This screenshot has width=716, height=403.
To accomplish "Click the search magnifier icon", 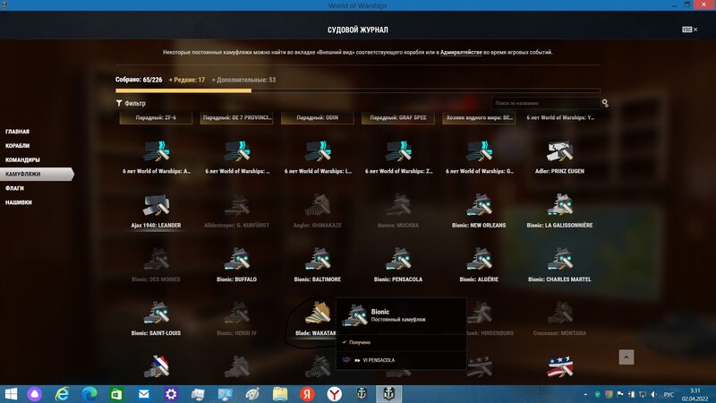I will pyautogui.click(x=605, y=103).
